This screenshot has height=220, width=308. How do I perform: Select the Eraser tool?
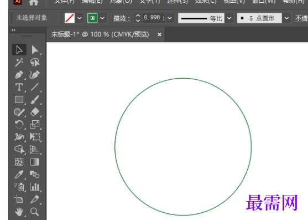click(x=35, y=112)
